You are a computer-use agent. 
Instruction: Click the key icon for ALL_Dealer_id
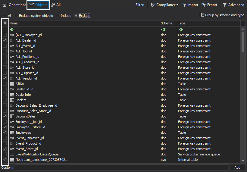click(x=12, y=40)
